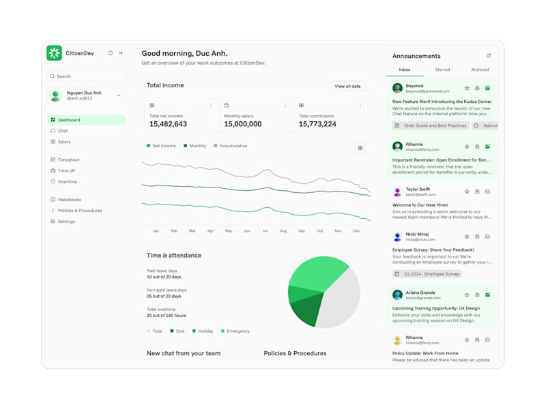The width and height of the screenshot is (546, 409).
Task: Open Handbooks in the sidebar
Action: coord(66,199)
